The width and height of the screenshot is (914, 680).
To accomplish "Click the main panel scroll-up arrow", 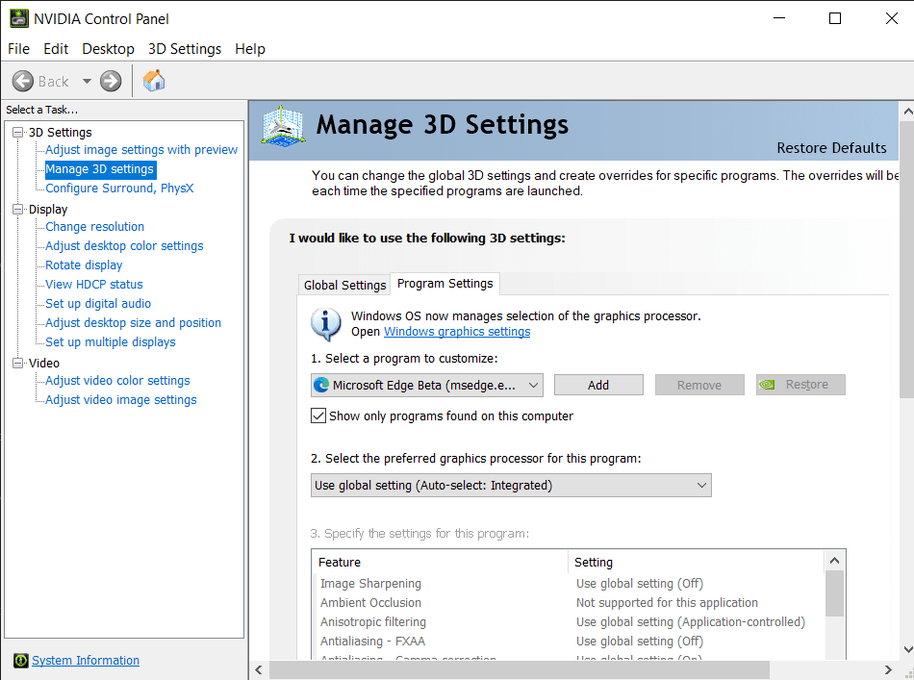I will [907, 111].
